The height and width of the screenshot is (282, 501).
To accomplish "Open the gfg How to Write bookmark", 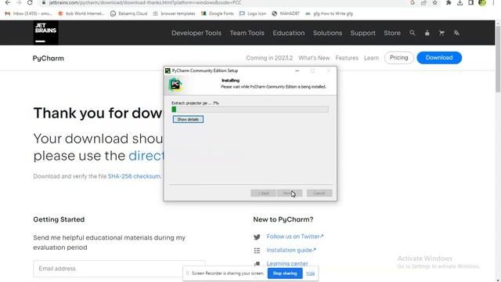I will pyautogui.click(x=329, y=13).
